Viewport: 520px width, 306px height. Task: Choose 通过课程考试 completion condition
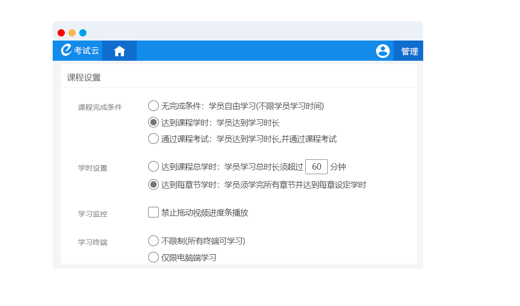pyautogui.click(x=154, y=139)
